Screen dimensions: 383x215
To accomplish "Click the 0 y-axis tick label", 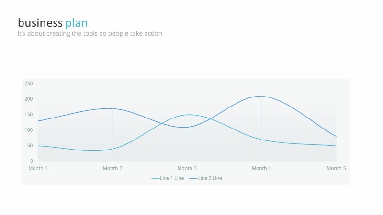I will coord(31,161).
